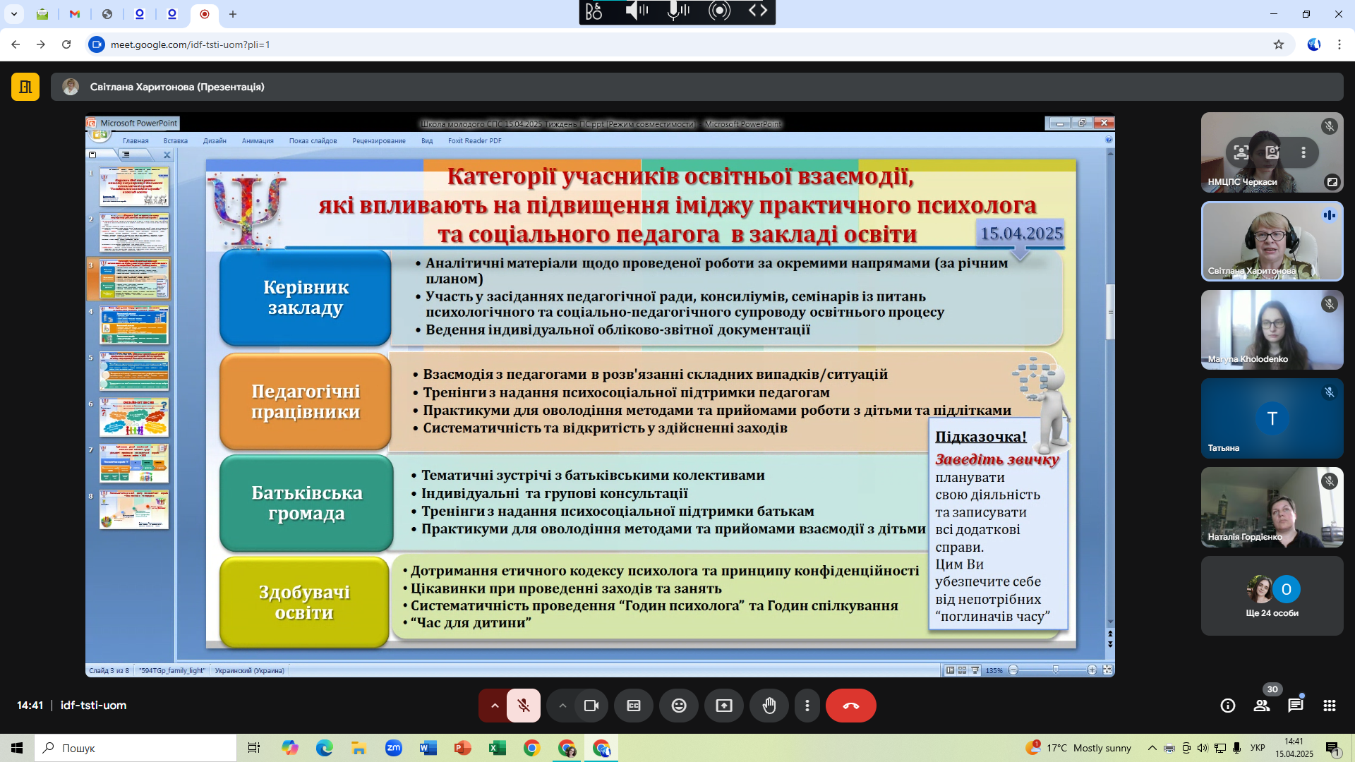Image resolution: width=1355 pixels, height=762 pixels.
Task: Turn on the camera in Meet
Action: click(591, 706)
